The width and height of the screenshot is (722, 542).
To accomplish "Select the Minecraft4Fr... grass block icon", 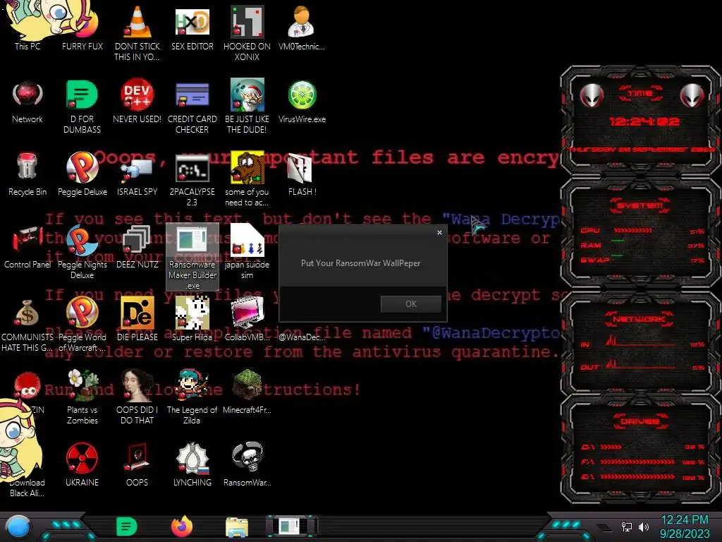I will 247,392.
